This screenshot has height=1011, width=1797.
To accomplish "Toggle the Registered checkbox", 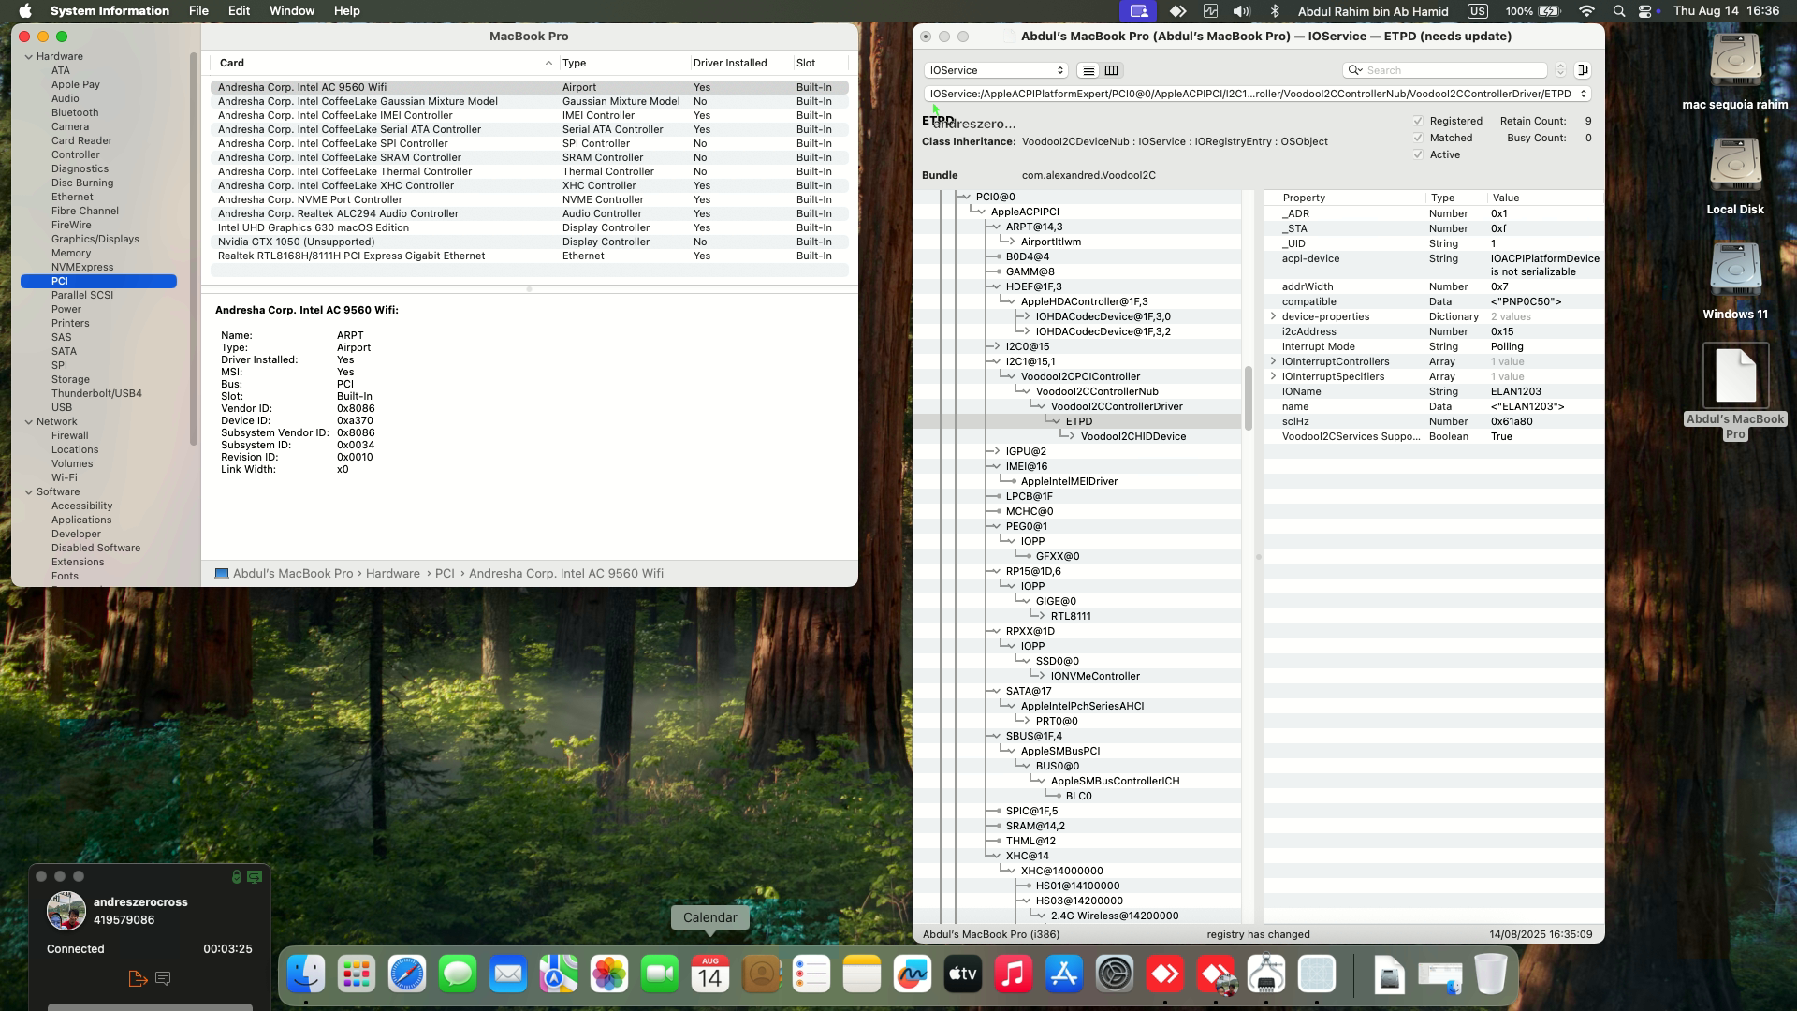I will 1418,121.
